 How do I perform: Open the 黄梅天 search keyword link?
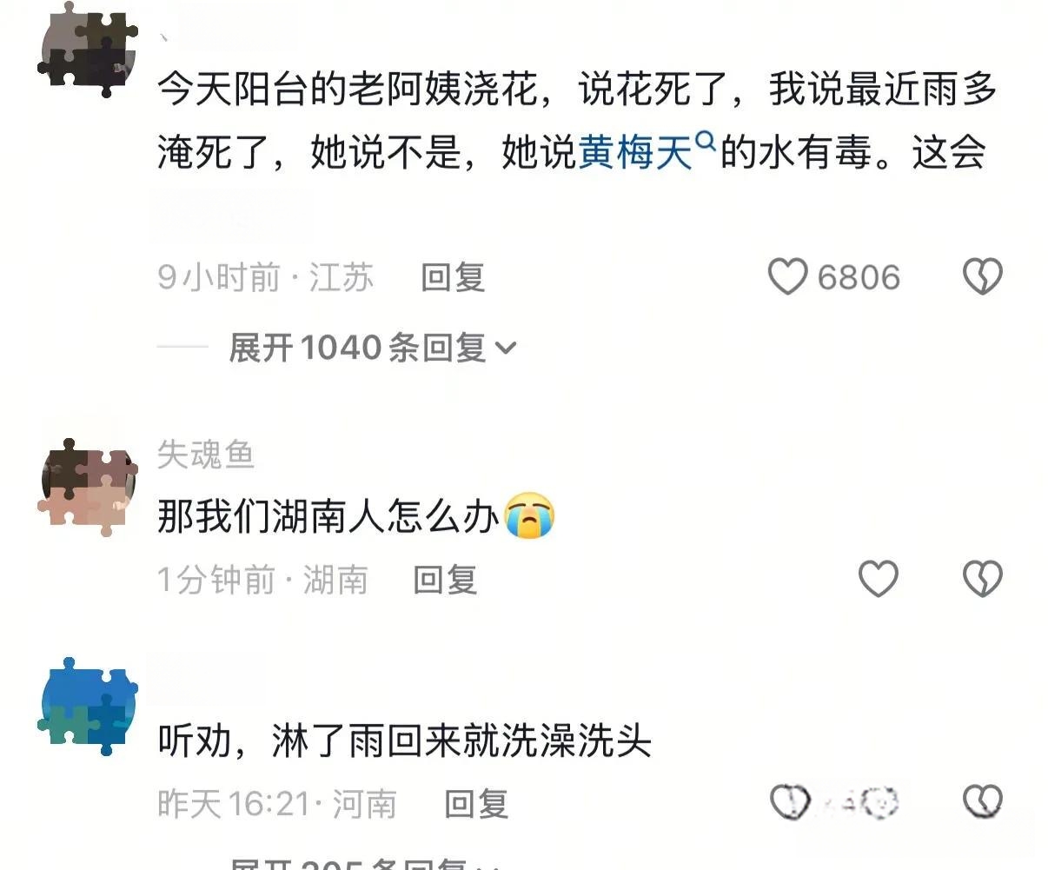tap(636, 154)
